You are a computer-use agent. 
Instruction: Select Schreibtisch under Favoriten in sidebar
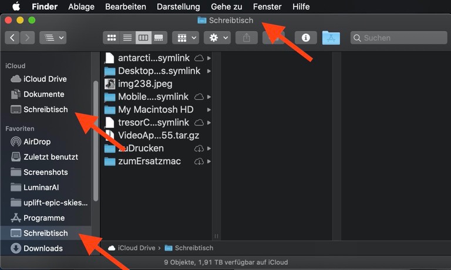pyautogui.click(x=46, y=233)
